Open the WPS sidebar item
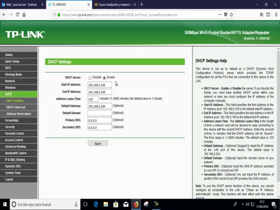This screenshot has height=210, width=280. coord(19,68)
